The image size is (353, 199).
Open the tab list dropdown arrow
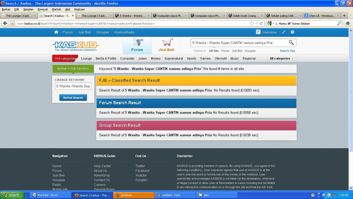point(350,16)
